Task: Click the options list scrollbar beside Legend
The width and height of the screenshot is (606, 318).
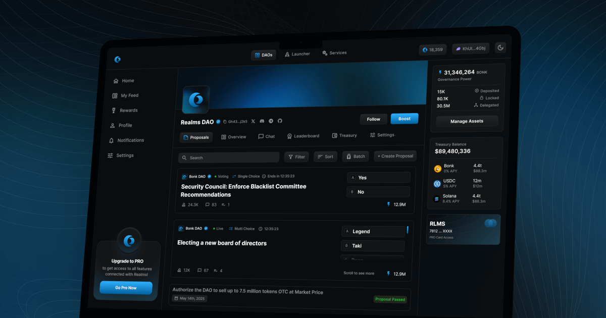Action: coord(408,230)
